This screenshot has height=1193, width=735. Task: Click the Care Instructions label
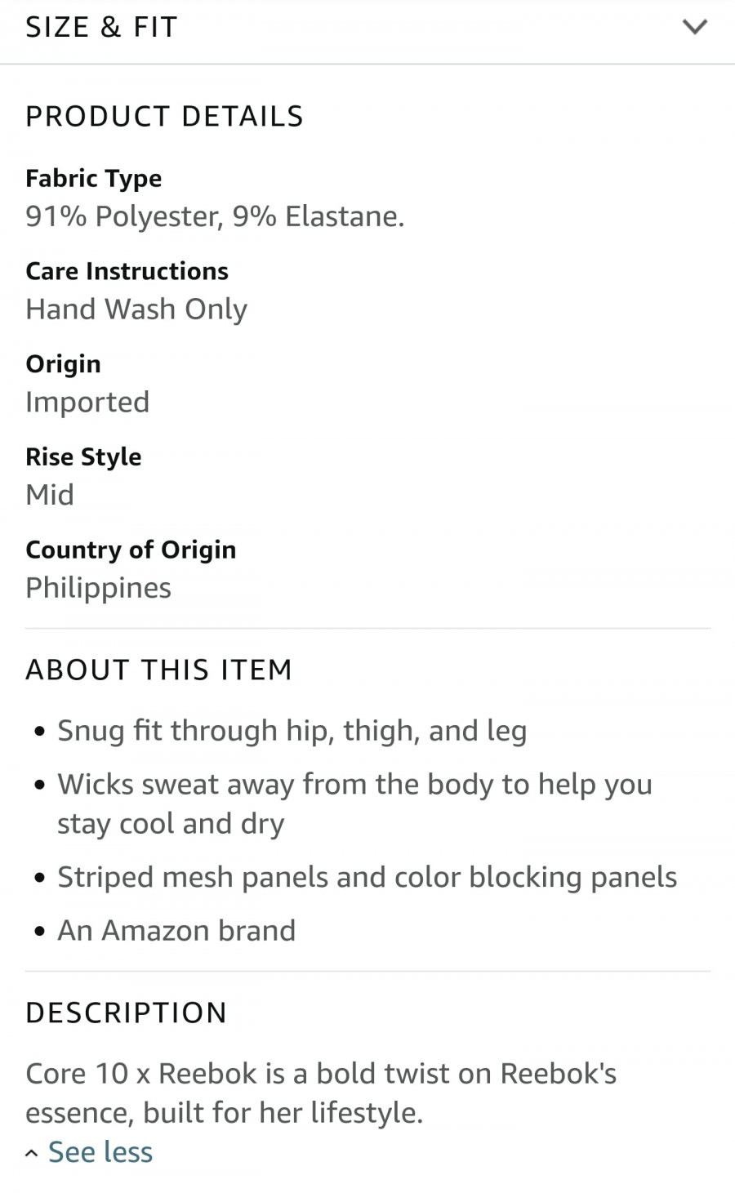[x=127, y=270]
